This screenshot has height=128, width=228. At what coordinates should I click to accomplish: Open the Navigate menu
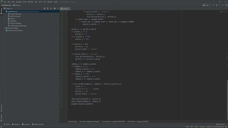(19, 2)
